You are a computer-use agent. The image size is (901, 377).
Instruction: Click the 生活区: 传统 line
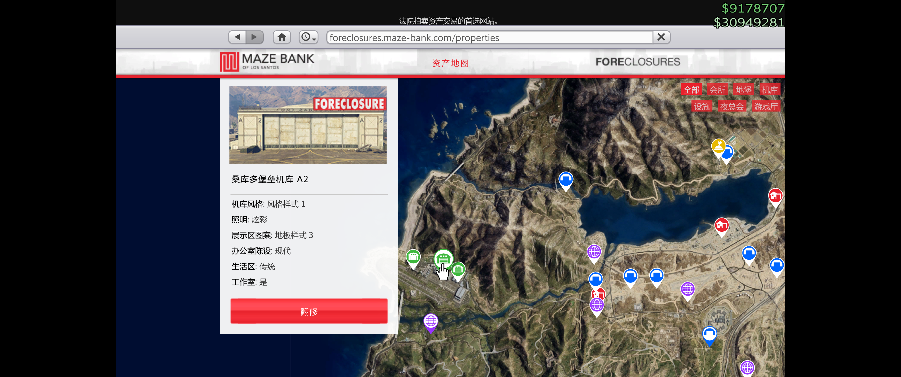pyautogui.click(x=253, y=267)
